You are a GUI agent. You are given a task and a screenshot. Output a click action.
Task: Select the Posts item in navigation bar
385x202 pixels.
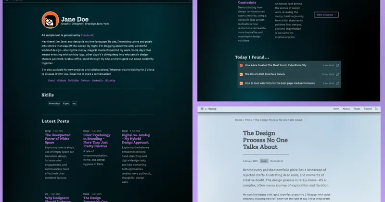click(x=357, y=109)
